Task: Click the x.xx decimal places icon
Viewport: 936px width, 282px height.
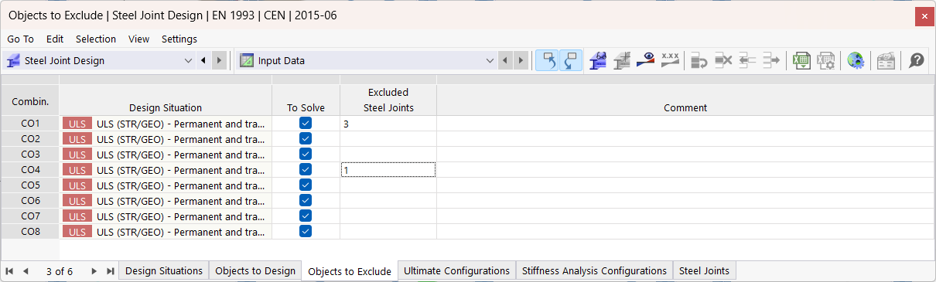Action: click(x=670, y=60)
